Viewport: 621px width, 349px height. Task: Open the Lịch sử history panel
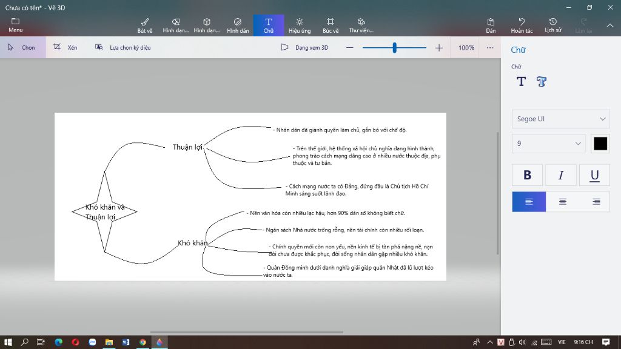pyautogui.click(x=552, y=25)
